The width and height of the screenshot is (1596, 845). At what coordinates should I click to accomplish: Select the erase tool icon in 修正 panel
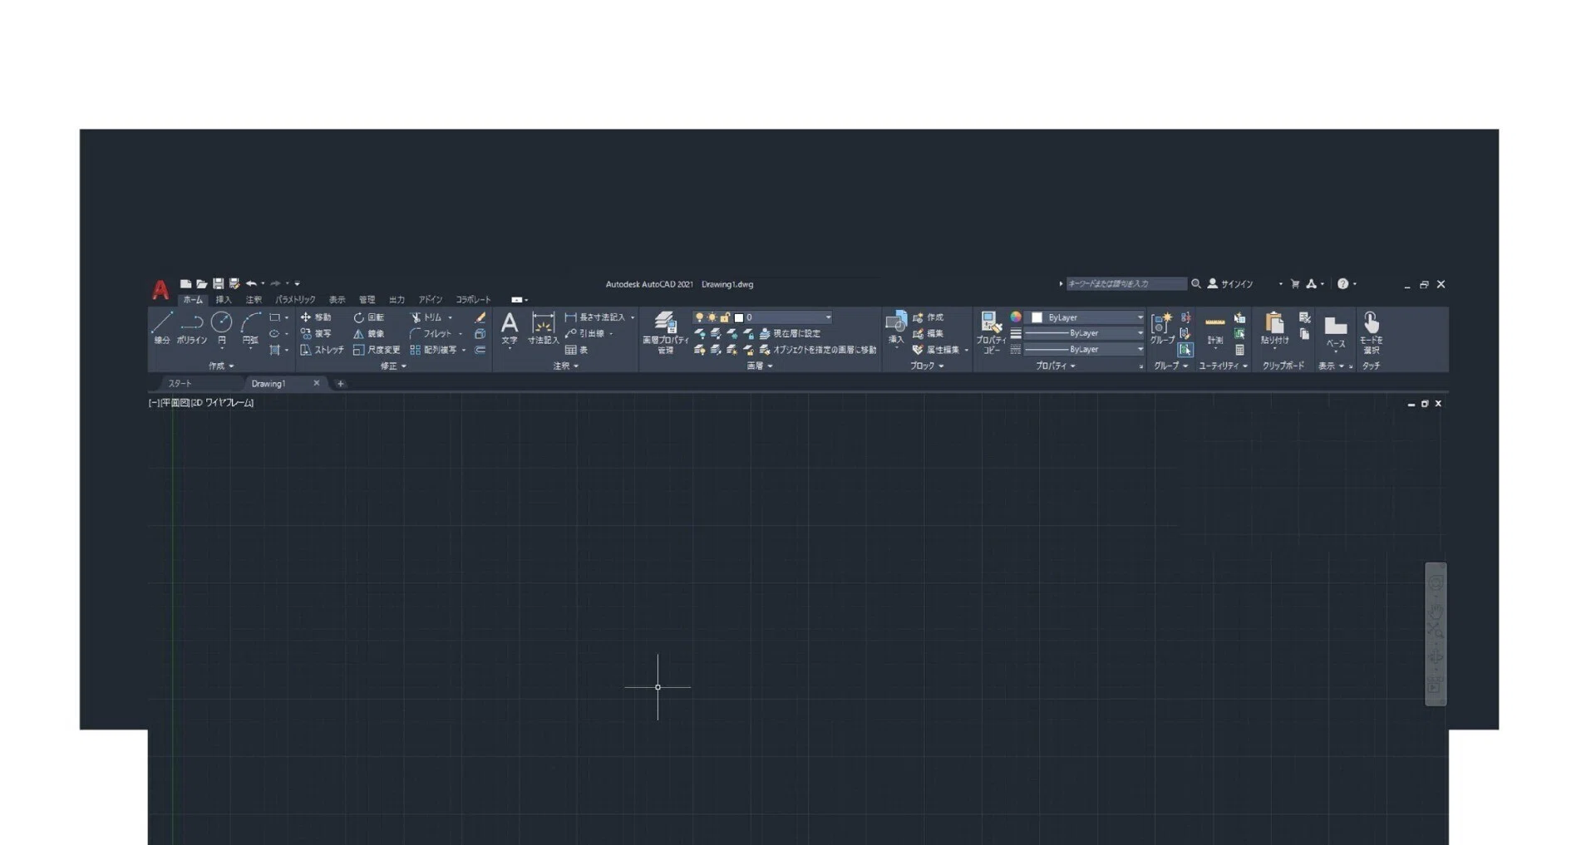click(x=480, y=317)
